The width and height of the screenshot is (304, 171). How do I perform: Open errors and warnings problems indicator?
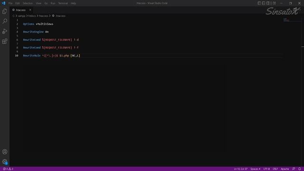8,169
